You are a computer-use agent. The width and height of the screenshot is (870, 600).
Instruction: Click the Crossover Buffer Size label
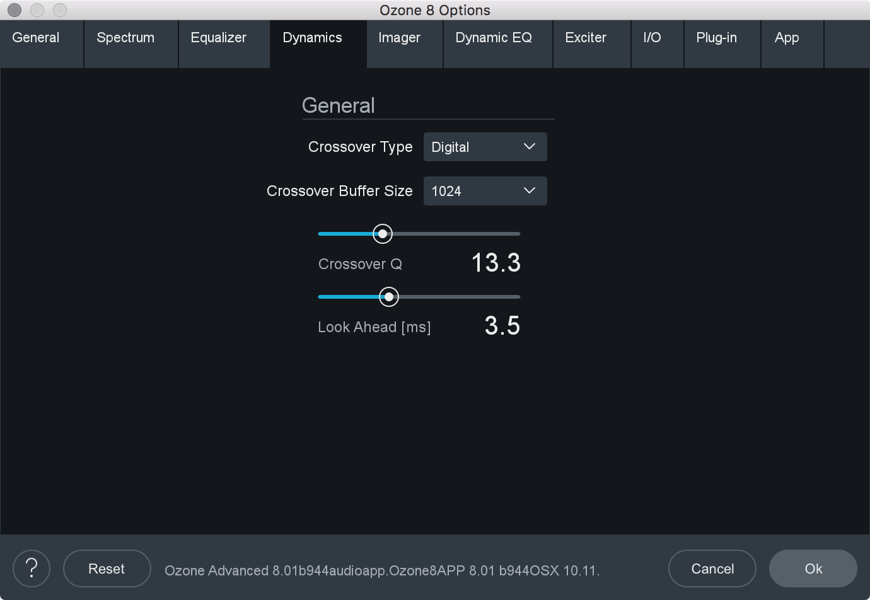click(x=340, y=191)
